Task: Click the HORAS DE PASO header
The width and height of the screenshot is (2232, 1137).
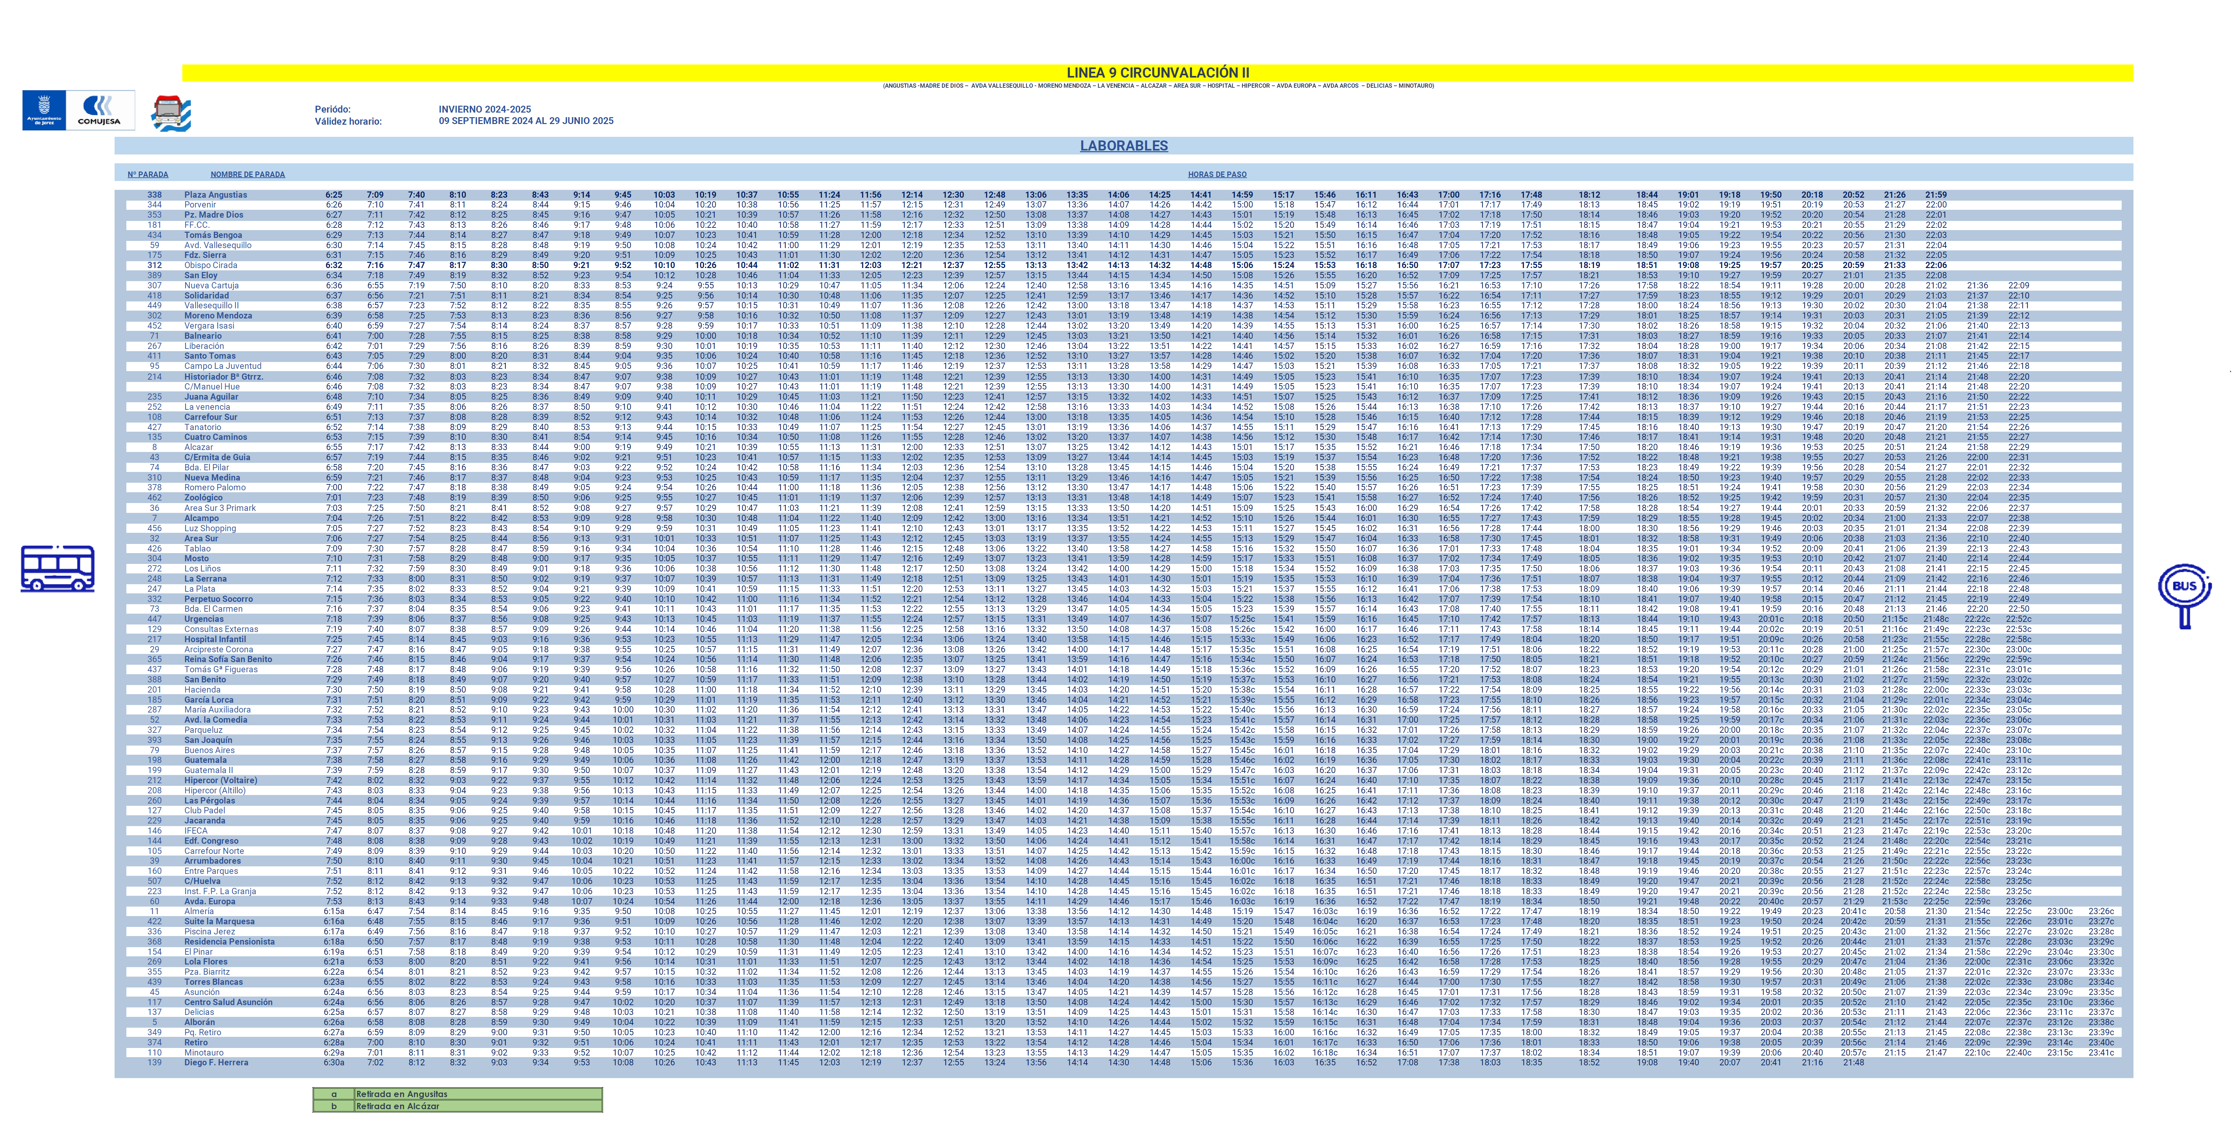Action: point(1217,175)
